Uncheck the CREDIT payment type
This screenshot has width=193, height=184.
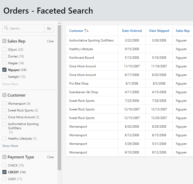4,172
